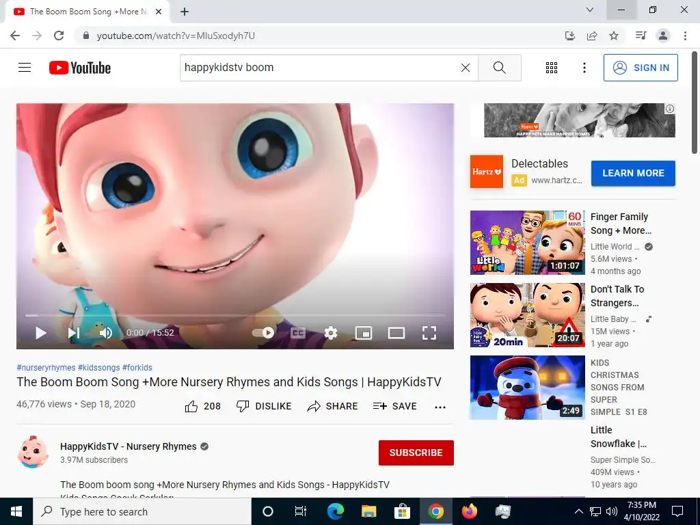The height and width of the screenshot is (525, 700).
Task: Open Don't Talk To Strangers thumbnail
Action: pyautogui.click(x=527, y=314)
